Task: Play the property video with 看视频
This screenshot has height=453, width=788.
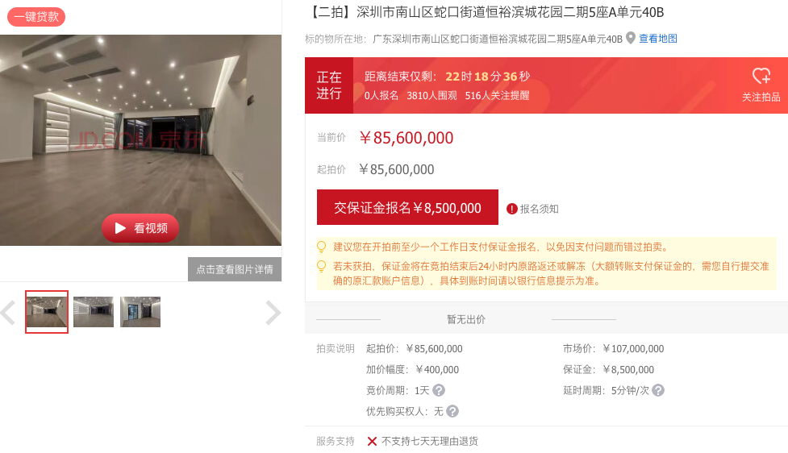Action: tap(140, 228)
